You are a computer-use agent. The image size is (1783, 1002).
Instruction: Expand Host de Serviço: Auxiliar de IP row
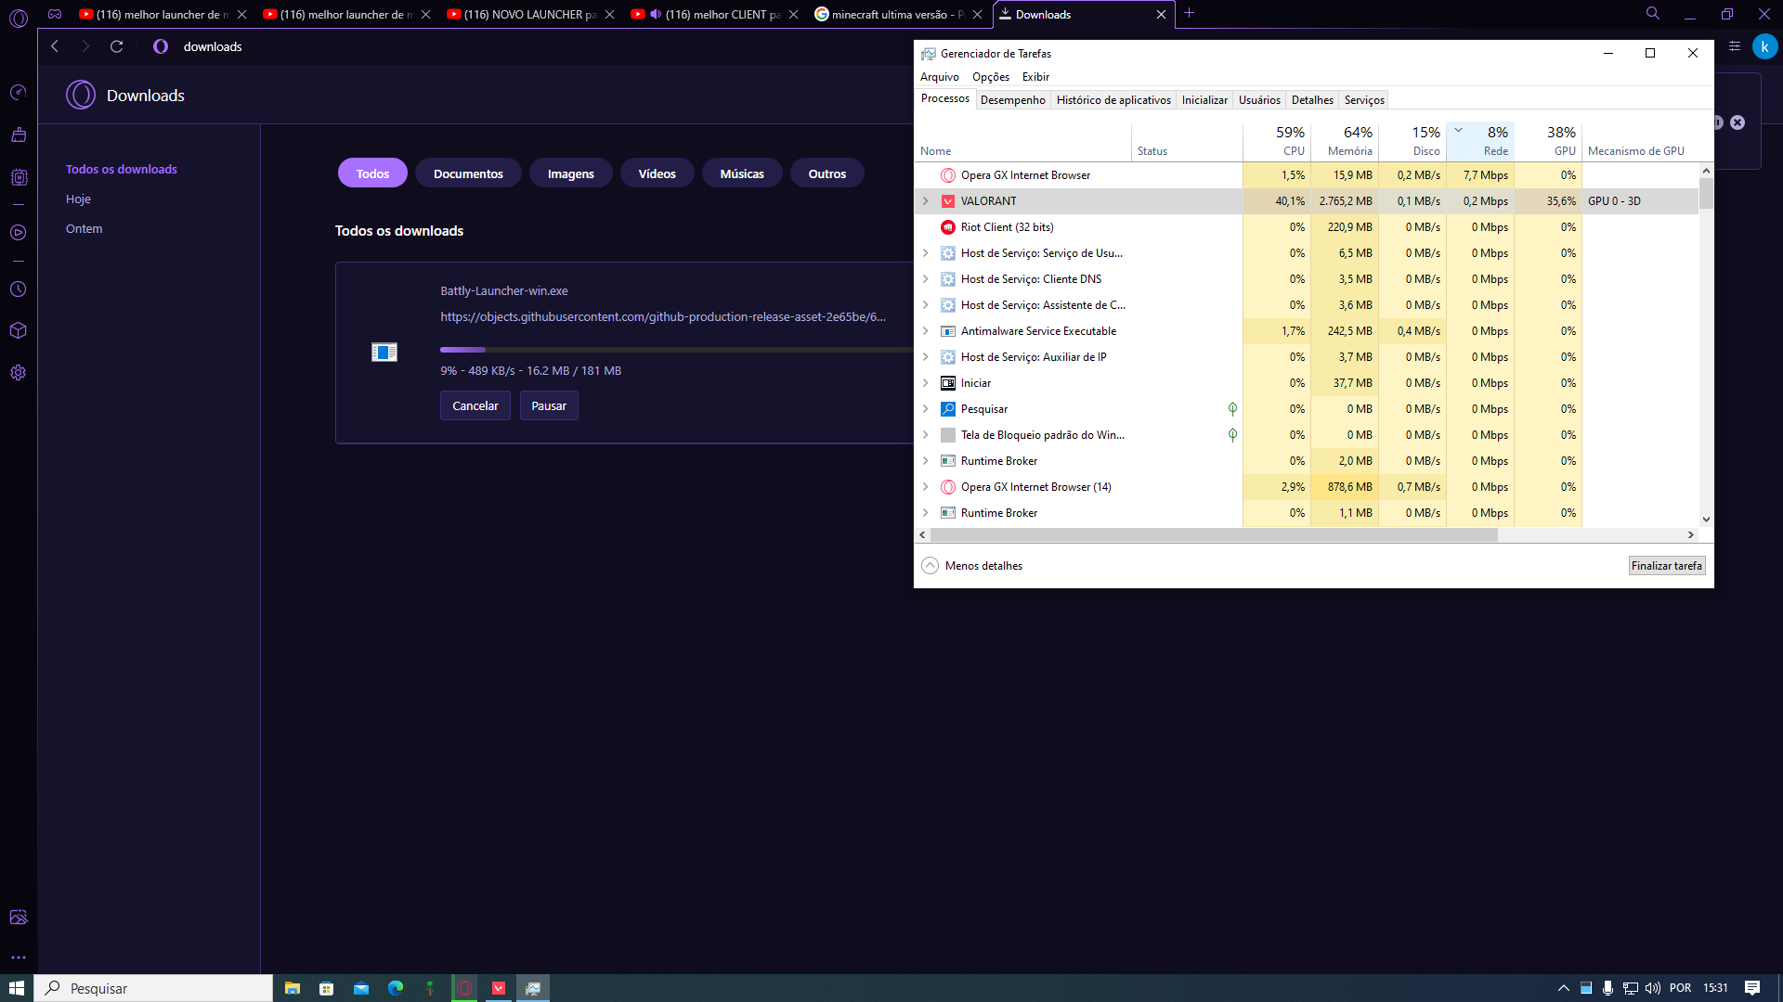pyautogui.click(x=925, y=357)
